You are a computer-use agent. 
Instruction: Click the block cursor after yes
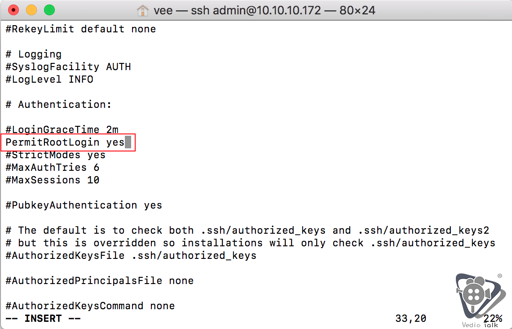tap(128, 142)
